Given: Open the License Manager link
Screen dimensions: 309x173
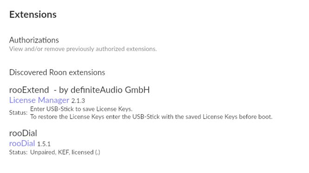Looking at the screenshot, I should [39, 100].
